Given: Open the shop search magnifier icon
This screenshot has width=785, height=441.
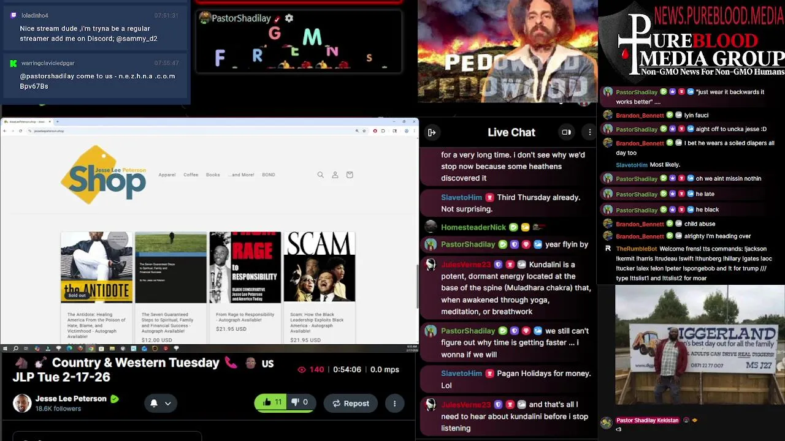Looking at the screenshot, I should tap(320, 175).
